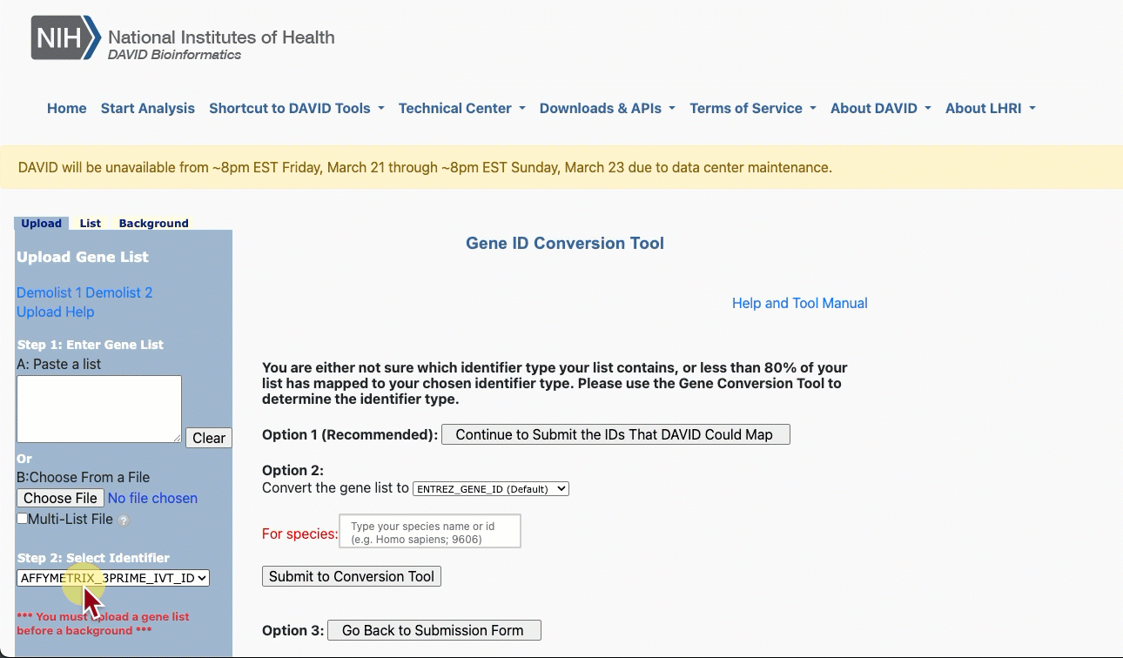Expand the About DAVID menu
The image size is (1123, 658).
coord(880,109)
